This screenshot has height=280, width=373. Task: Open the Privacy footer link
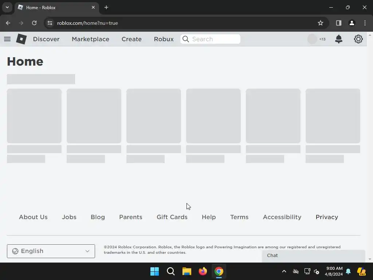click(x=327, y=217)
